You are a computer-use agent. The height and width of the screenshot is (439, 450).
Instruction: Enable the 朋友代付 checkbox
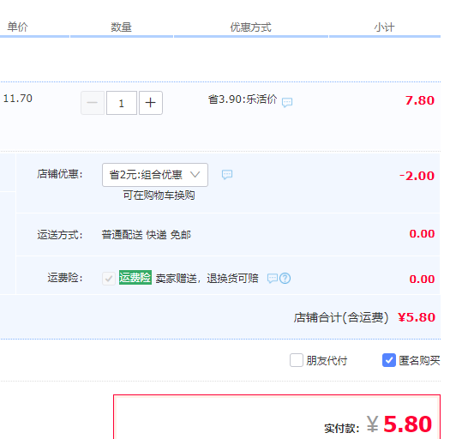(x=297, y=360)
